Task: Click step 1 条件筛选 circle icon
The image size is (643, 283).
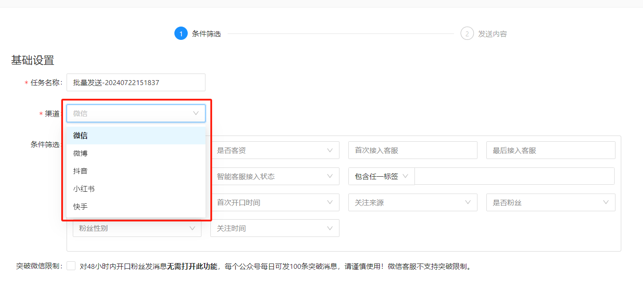Action: 181,34
